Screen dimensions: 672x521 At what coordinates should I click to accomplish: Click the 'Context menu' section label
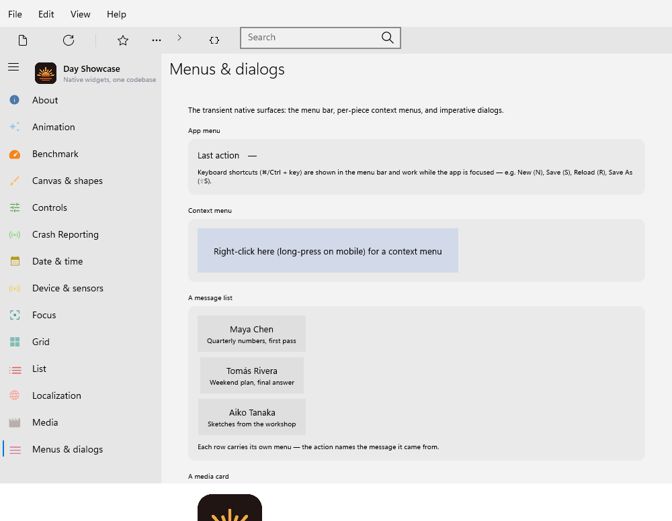coord(210,211)
